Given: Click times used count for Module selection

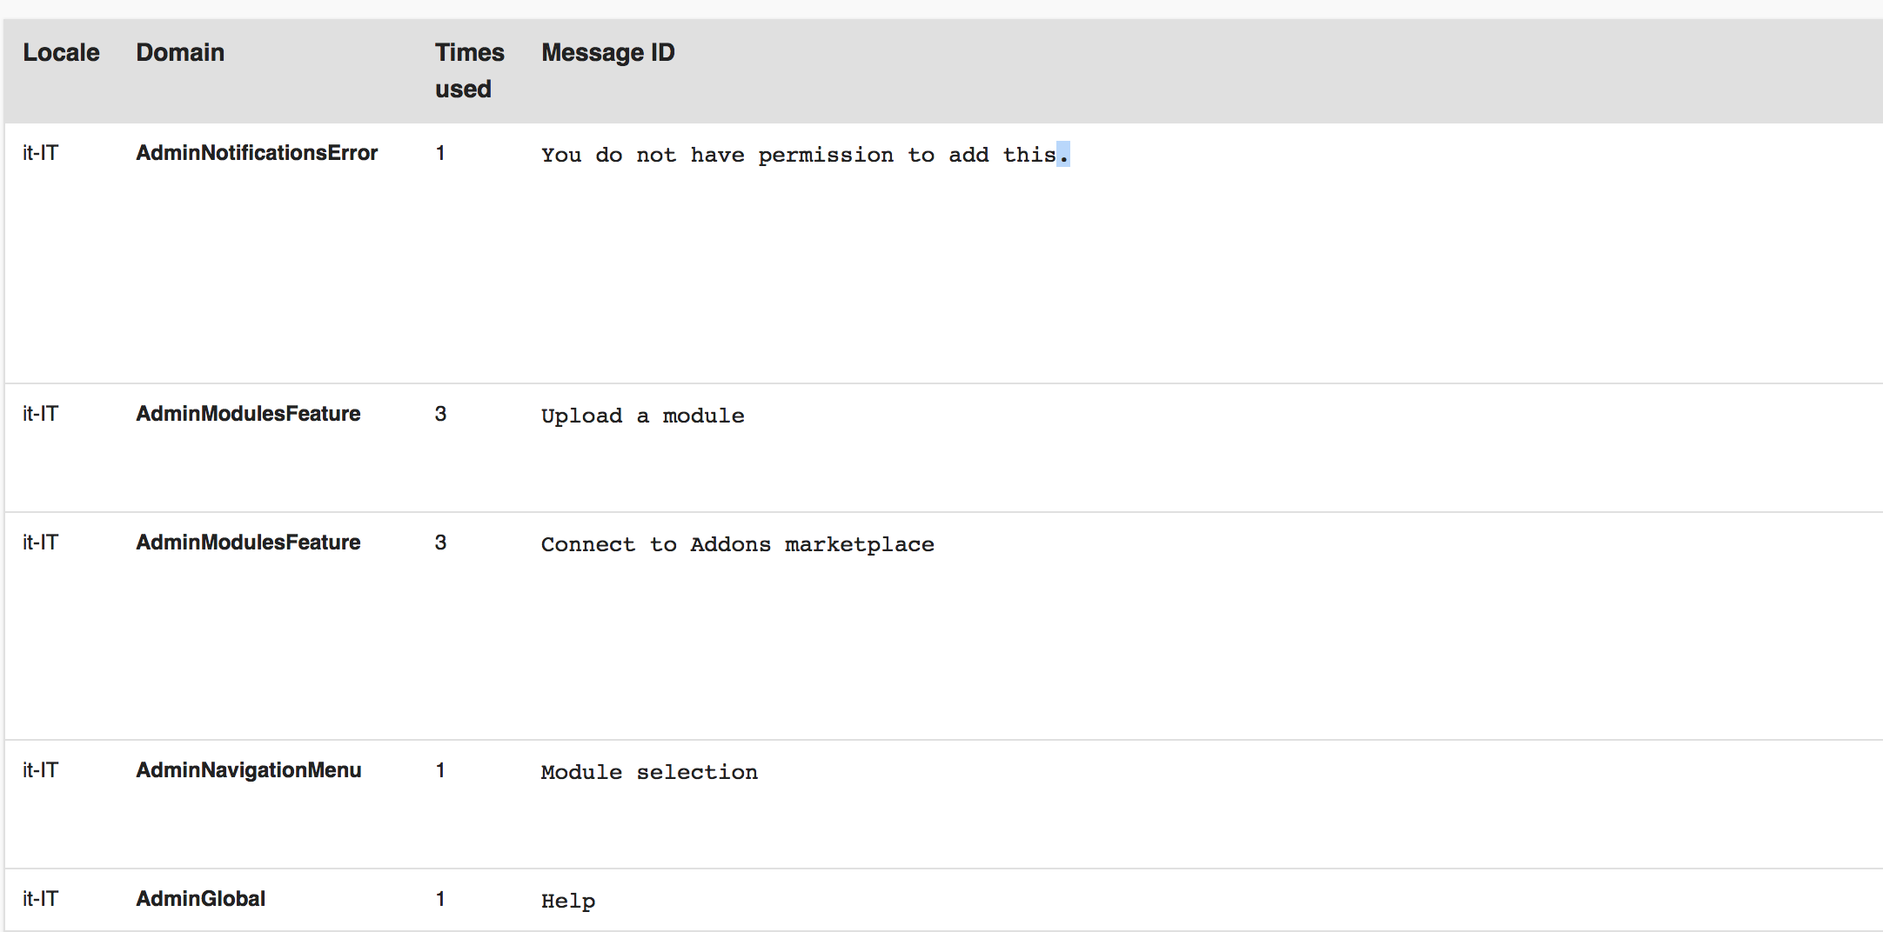Looking at the screenshot, I should pyautogui.click(x=440, y=770).
